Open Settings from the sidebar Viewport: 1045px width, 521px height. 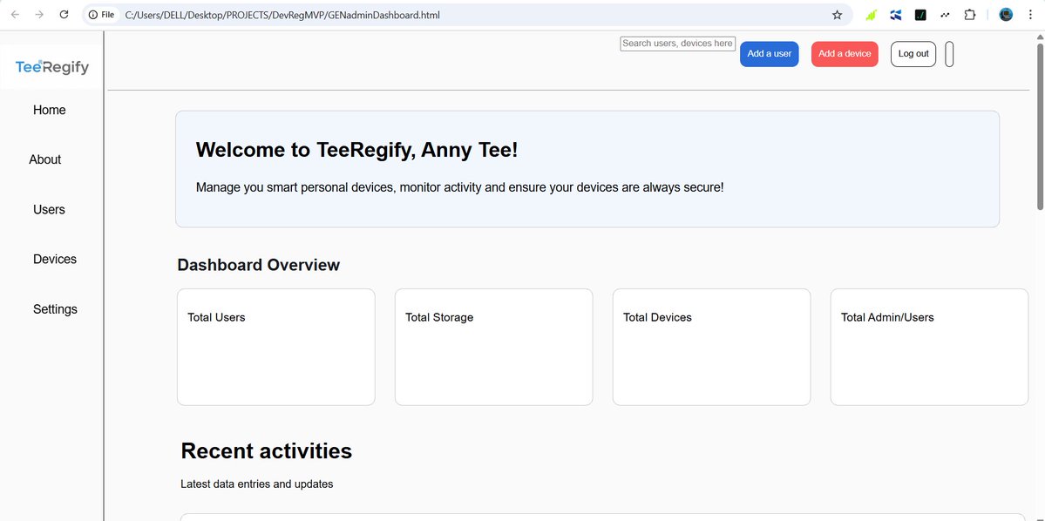click(55, 309)
